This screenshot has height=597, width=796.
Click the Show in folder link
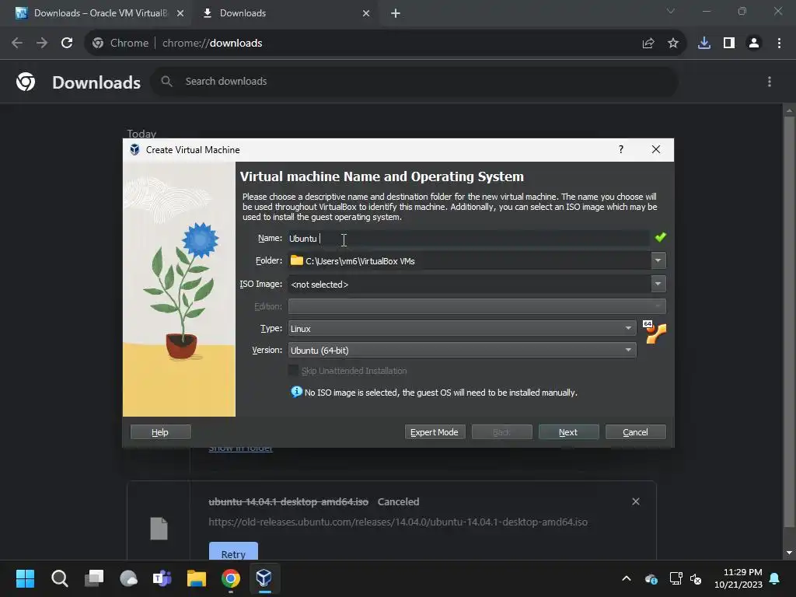pyautogui.click(x=241, y=449)
